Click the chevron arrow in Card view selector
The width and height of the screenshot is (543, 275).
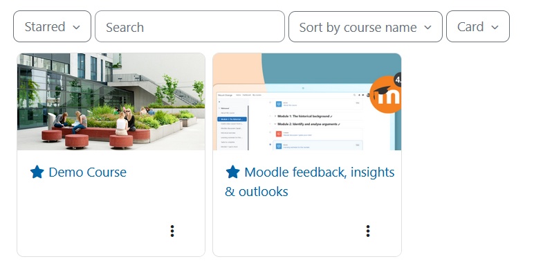495,27
